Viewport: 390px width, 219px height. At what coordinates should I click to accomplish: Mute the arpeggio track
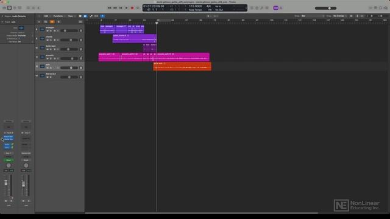click(x=48, y=31)
